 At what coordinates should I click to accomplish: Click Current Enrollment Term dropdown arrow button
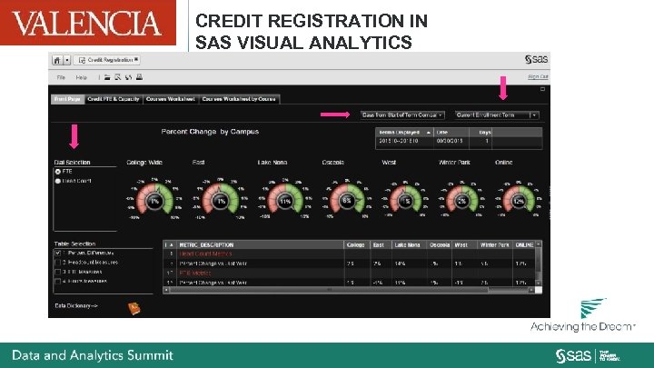[x=534, y=114]
